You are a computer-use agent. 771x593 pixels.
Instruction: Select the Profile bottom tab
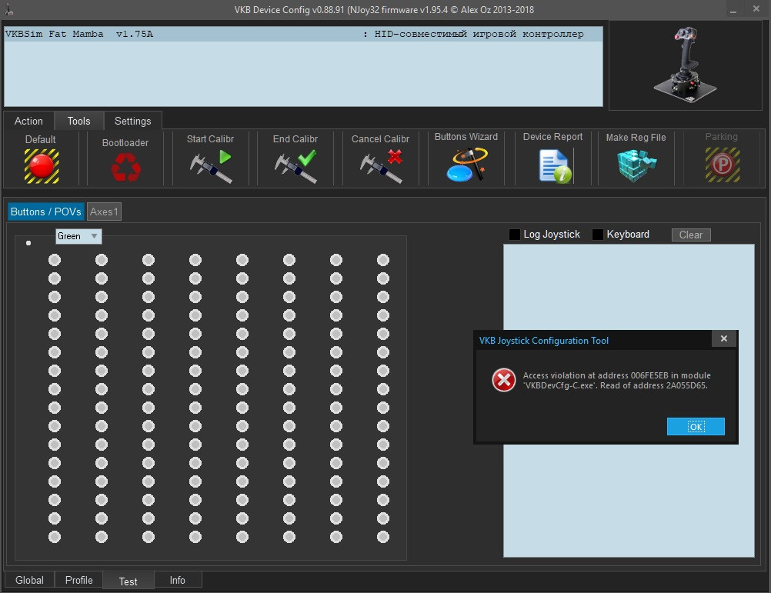tap(78, 580)
